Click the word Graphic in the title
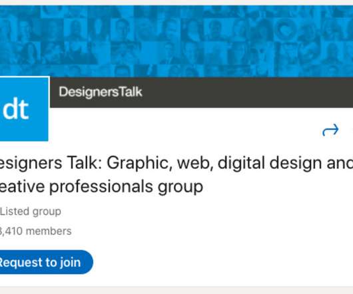Viewport: 353px width, 294px height. tap(138, 163)
